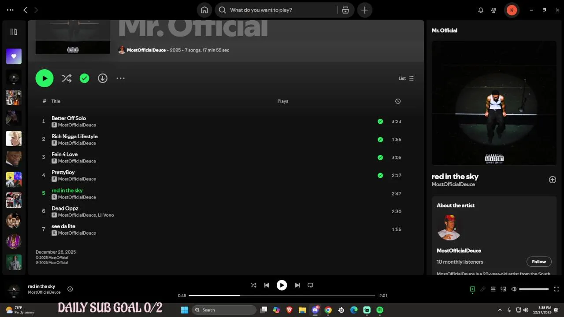Toggle Now Playing view
Screen dimensions: 564x317
point(472,289)
